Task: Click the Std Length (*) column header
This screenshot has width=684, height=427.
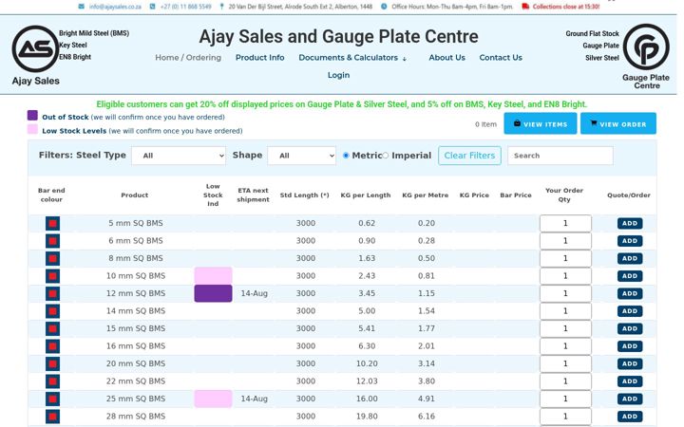Action: [305, 195]
